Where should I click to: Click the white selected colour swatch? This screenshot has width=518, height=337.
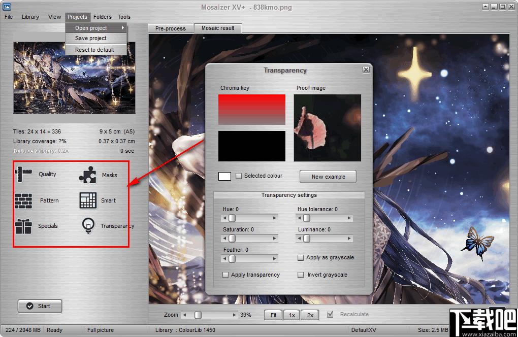pos(224,176)
